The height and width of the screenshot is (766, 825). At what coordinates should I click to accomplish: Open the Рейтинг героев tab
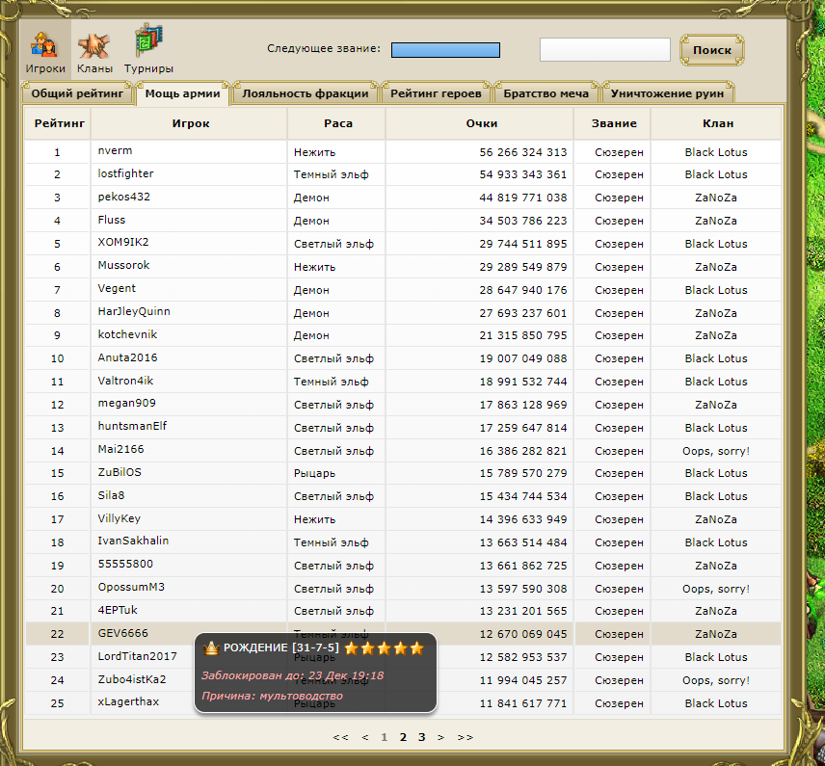436,93
